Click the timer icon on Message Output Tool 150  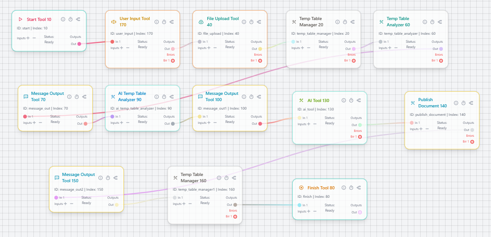(x=108, y=178)
